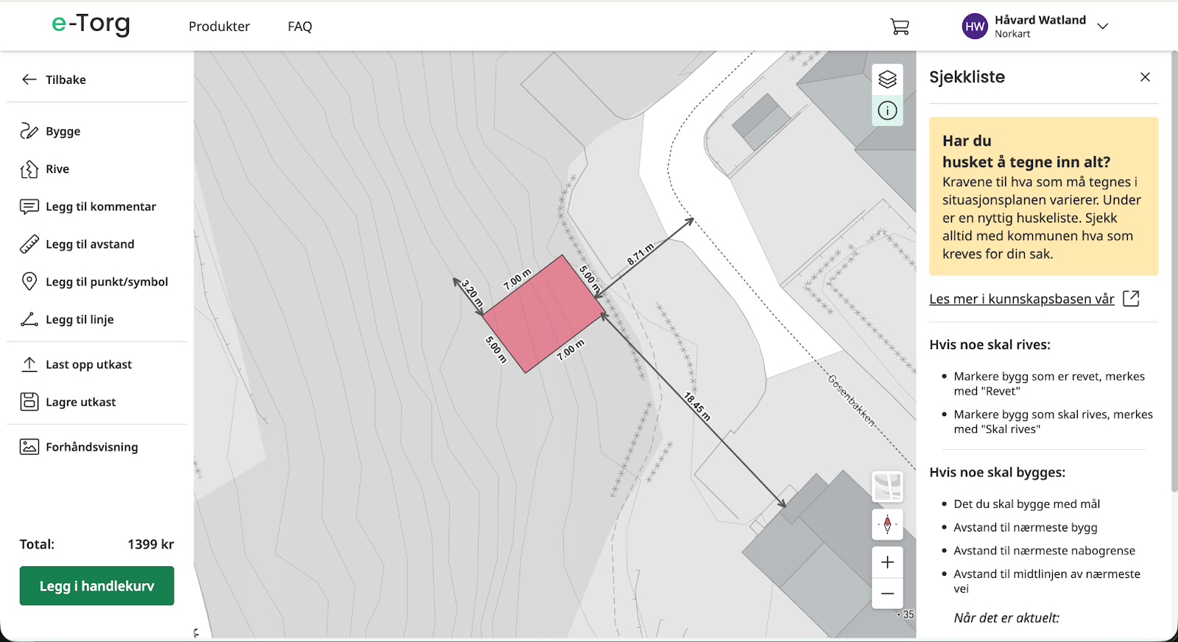Select the red building polygon on map
Viewport: 1178px width, 642px height.
[543, 315]
